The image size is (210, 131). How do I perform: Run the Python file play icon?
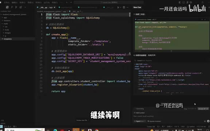118,7
